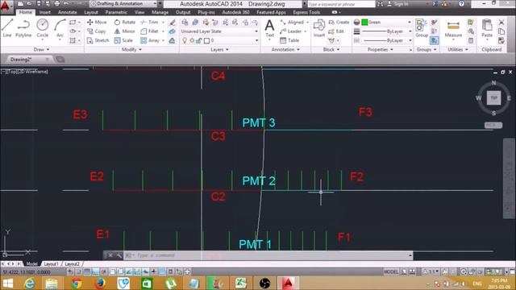Activate the Mirror tool
The width and height of the screenshot is (516, 290).
[x=124, y=31]
